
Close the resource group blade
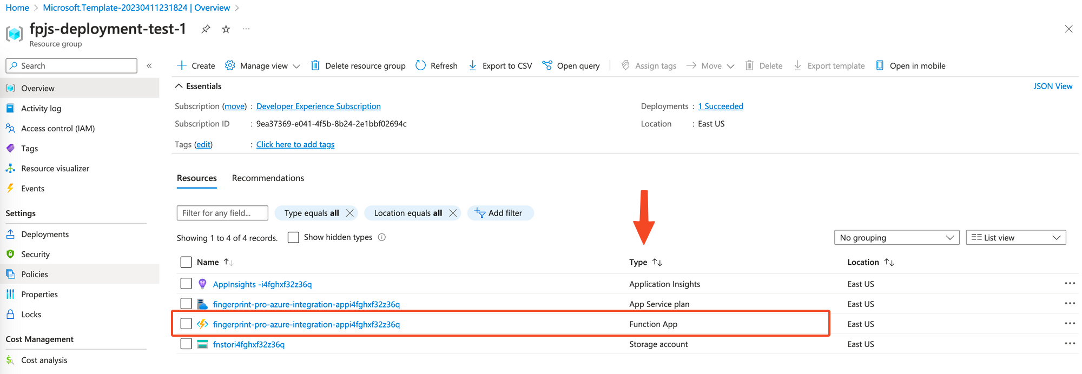pyautogui.click(x=1068, y=29)
